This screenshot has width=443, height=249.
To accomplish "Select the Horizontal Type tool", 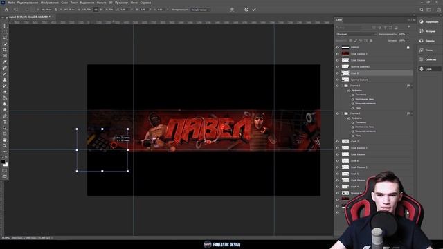I will [5, 122].
